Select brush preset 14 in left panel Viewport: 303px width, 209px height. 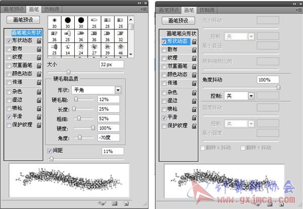[68, 49]
